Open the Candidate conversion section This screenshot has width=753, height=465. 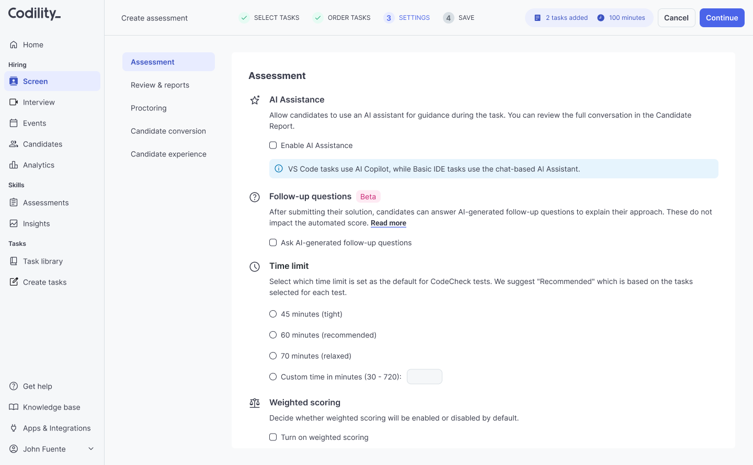[168, 131]
